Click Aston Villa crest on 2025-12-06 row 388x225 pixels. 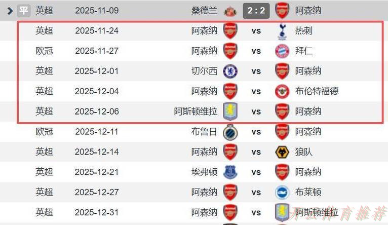tap(230, 111)
